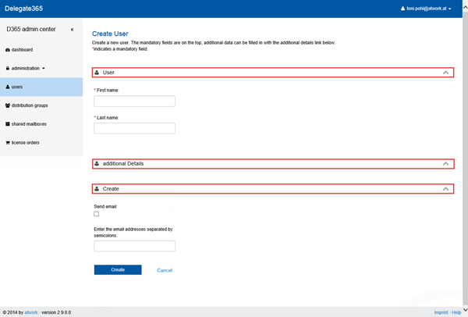Enable the Send email checkbox

tap(96, 213)
